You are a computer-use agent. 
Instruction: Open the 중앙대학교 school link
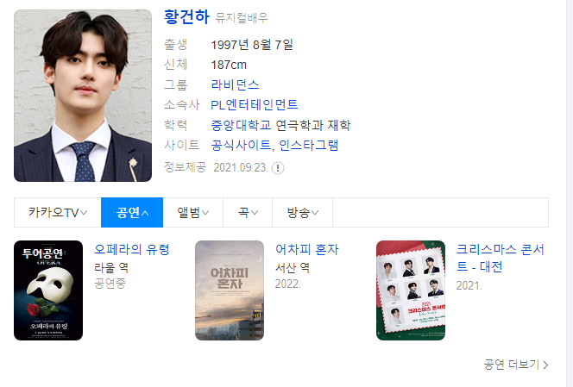point(241,125)
